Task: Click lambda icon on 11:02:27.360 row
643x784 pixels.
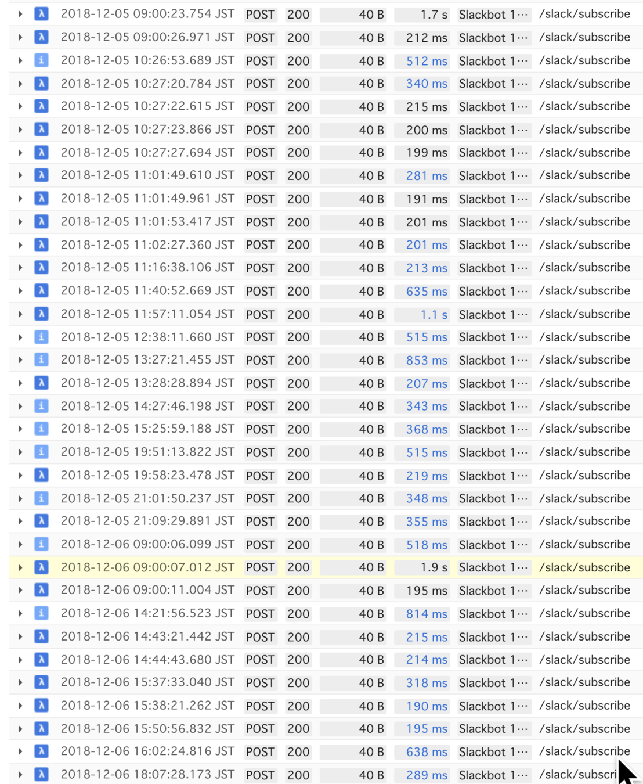Action: click(41, 244)
